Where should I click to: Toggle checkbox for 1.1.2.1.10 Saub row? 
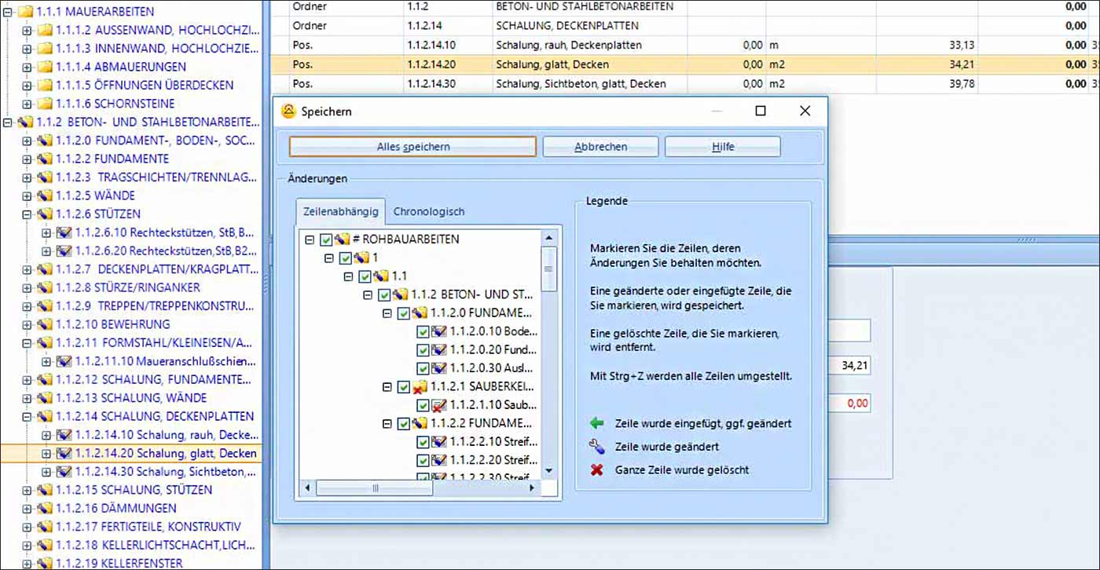click(x=423, y=405)
